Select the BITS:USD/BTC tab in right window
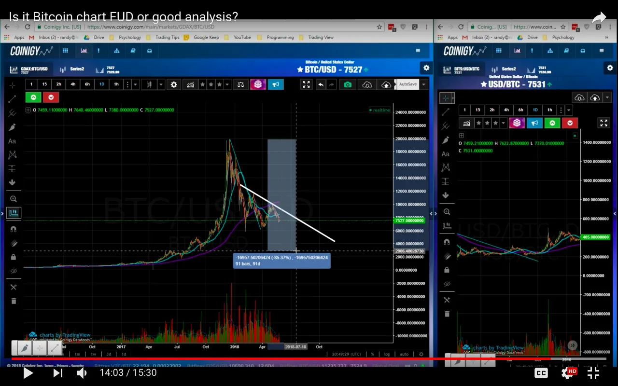Screen dimensions: 618x386 462,69
